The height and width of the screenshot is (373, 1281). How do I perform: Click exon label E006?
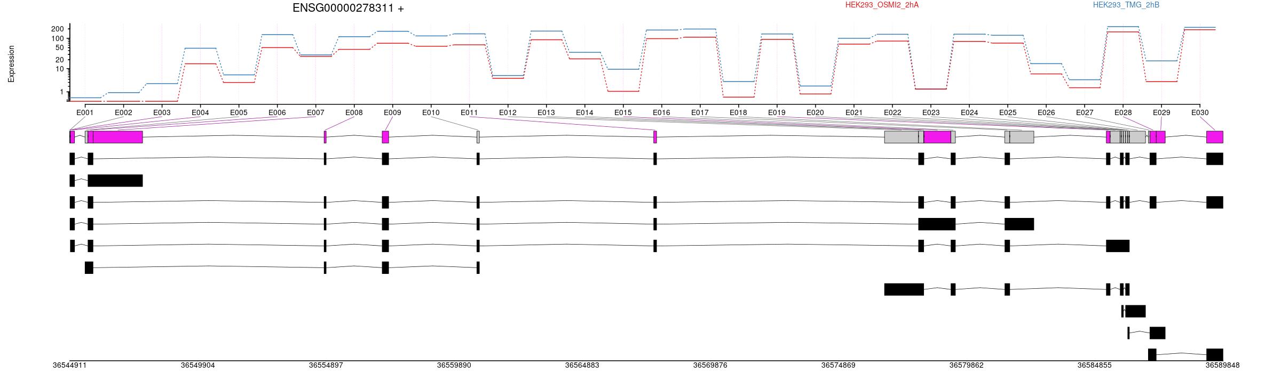pyautogui.click(x=277, y=112)
